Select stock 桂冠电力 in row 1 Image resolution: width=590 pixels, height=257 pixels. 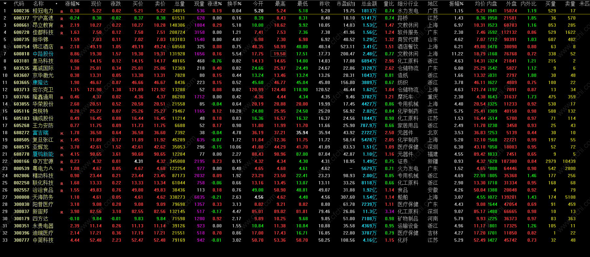pyautogui.click(x=43, y=11)
